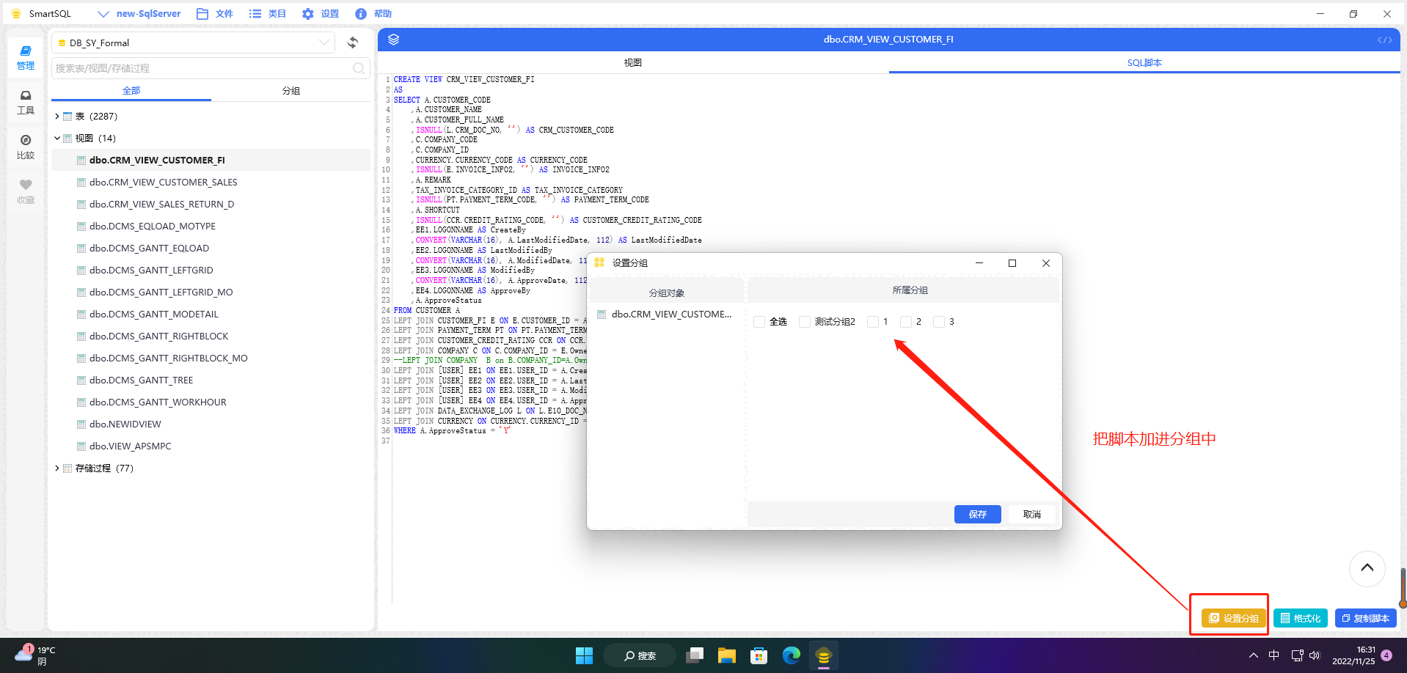Click the search magnifier icon in object search
This screenshot has width=1407, height=673.
pos(359,68)
